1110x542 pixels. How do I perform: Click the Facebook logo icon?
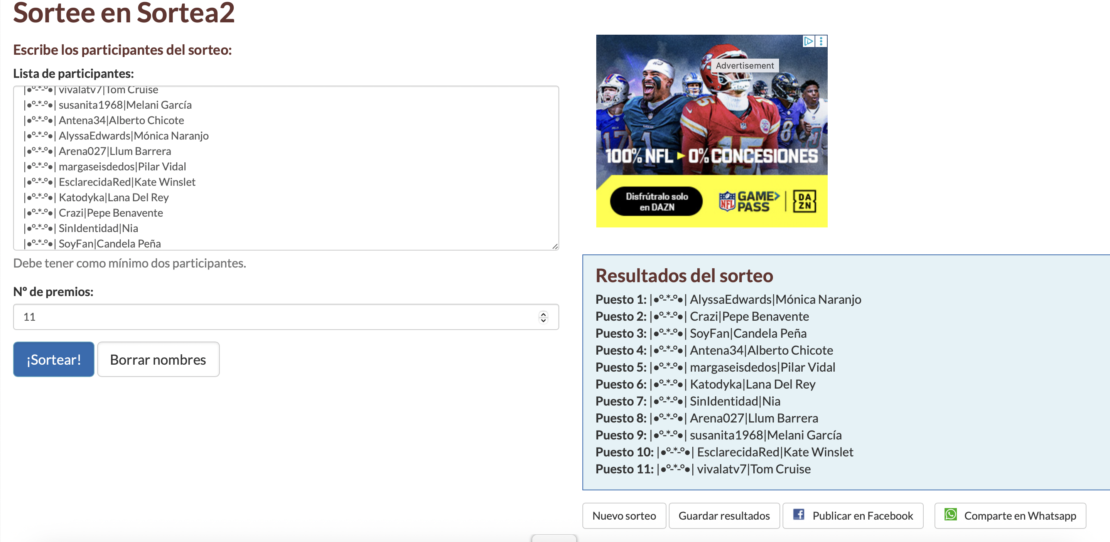[x=798, y=514]
